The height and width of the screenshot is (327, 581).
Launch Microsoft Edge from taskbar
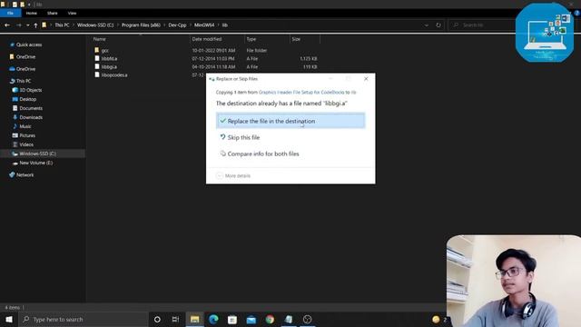point(213,319)
